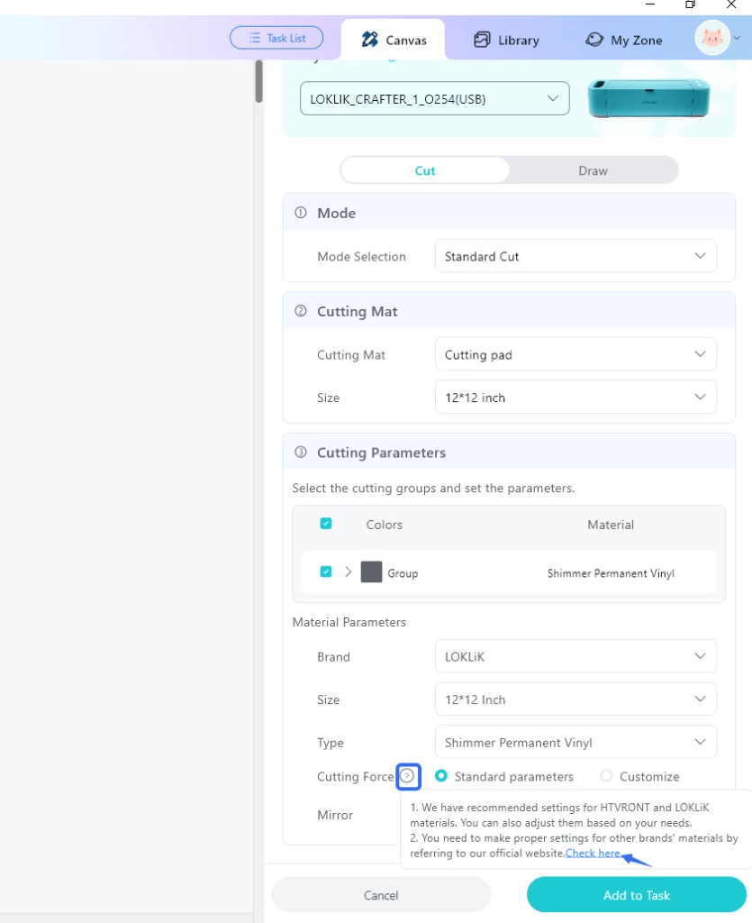Open the Mode Selection Standard Cut dropdown

tap(575, 256)
